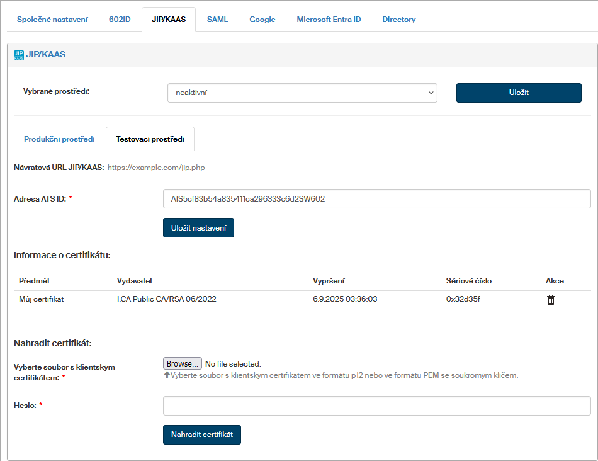The image size is (598, 461).
Task: Open Microsoft Entra ID tab
Action: click(x=329, y=20)
